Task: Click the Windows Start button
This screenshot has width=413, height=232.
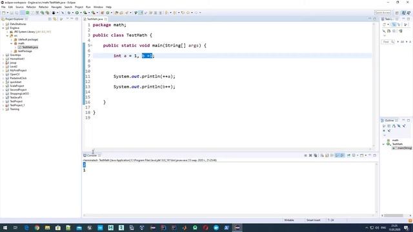Action: click(x=5, y=227)
